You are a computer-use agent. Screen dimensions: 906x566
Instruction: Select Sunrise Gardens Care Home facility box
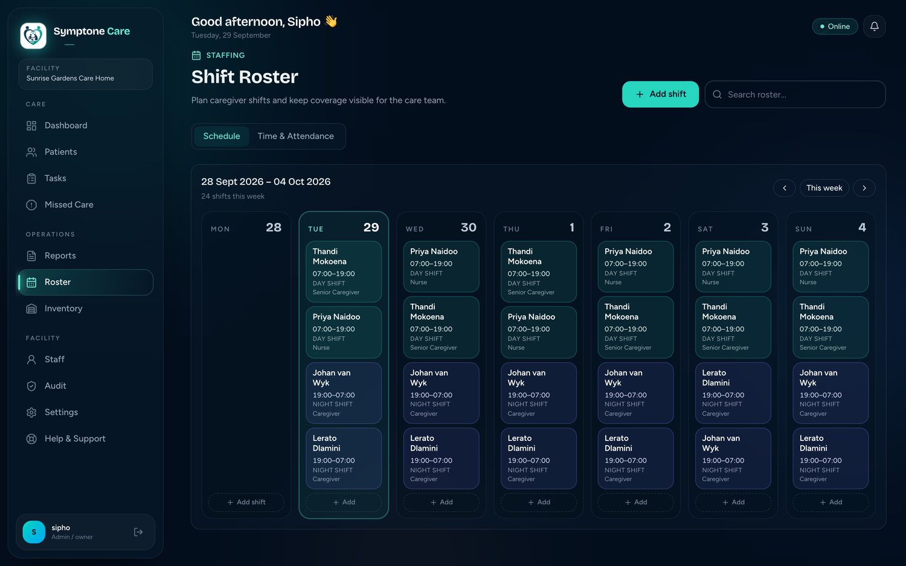[x=85, y=74]
